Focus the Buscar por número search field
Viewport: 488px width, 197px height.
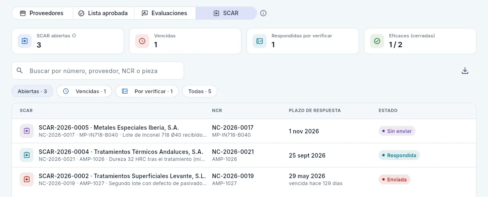[98, 71]
